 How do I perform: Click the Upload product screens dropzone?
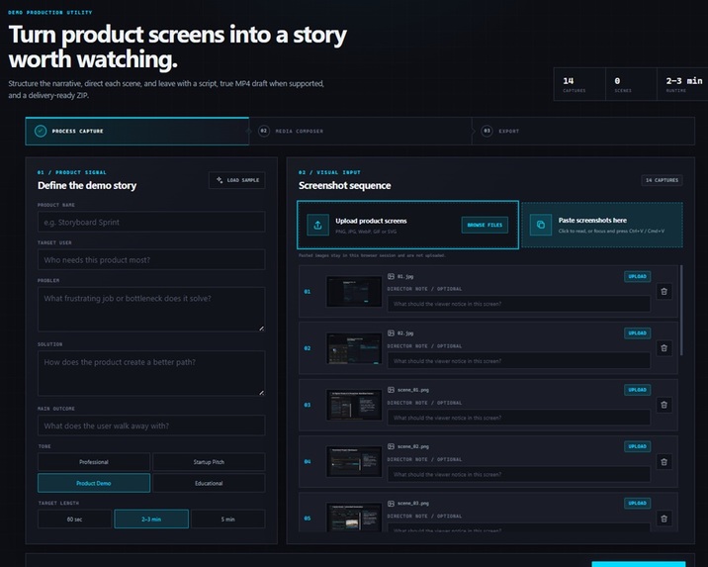tap(407, 225)
